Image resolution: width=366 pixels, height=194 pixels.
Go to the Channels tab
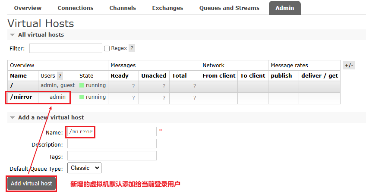click(x=123, y=8)
